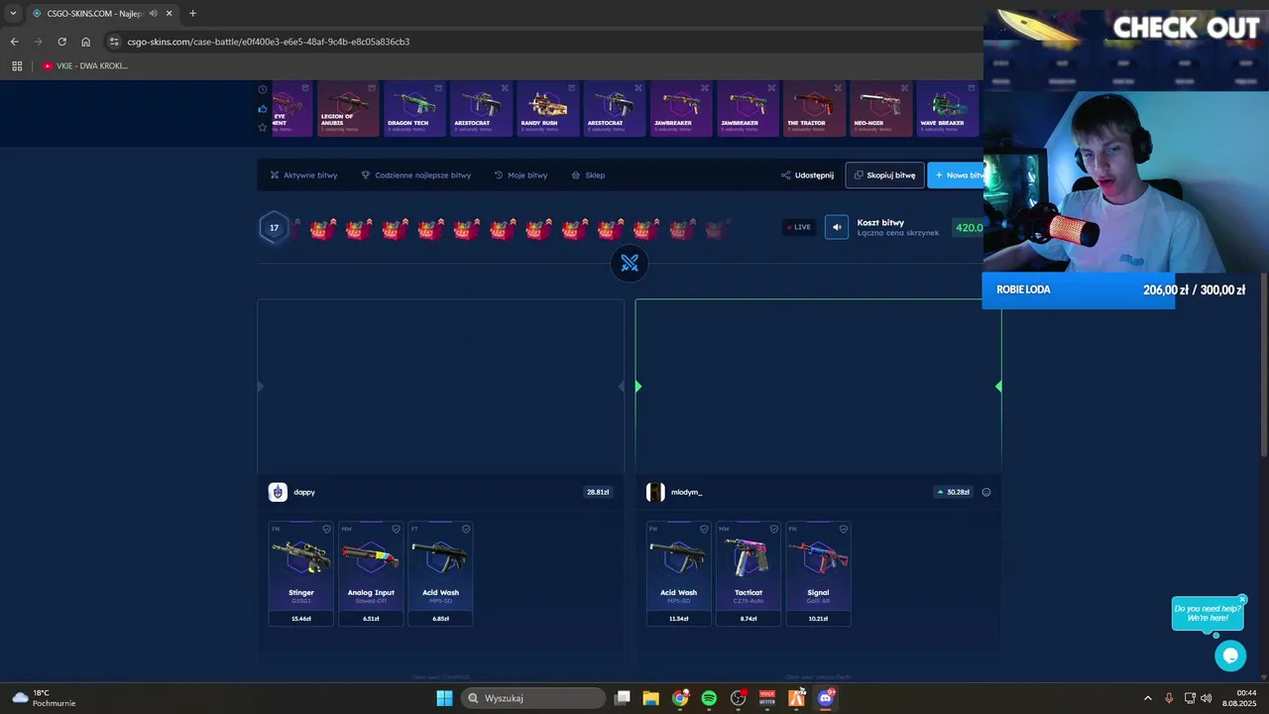
Task: Click mlodym_ player avatar
Action: [x=655, y=492]
